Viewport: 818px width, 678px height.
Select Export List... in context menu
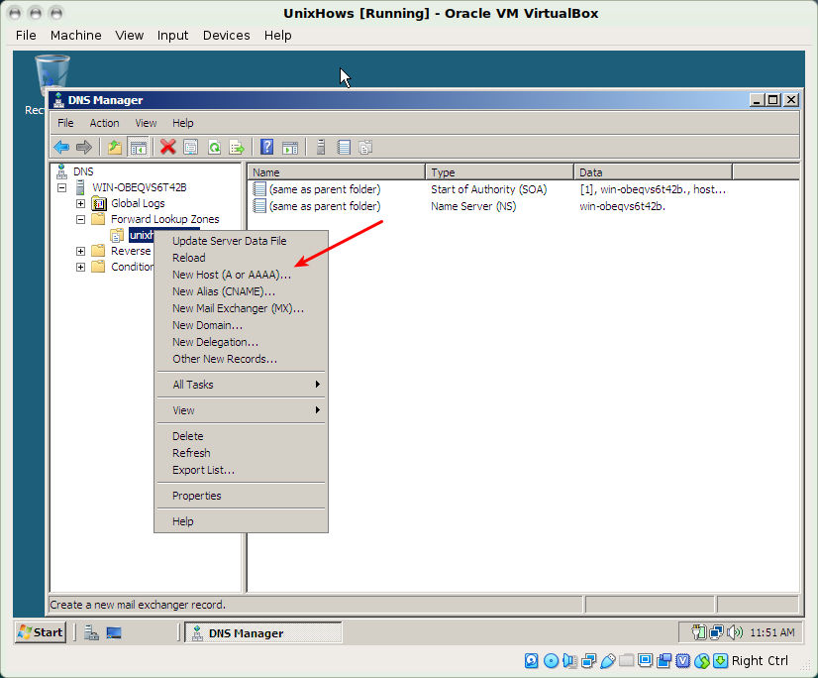(242, 470)
